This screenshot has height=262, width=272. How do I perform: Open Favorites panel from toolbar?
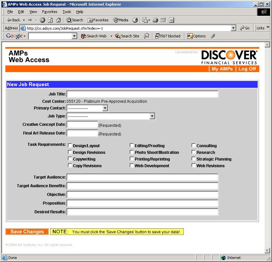click(98, 20)
